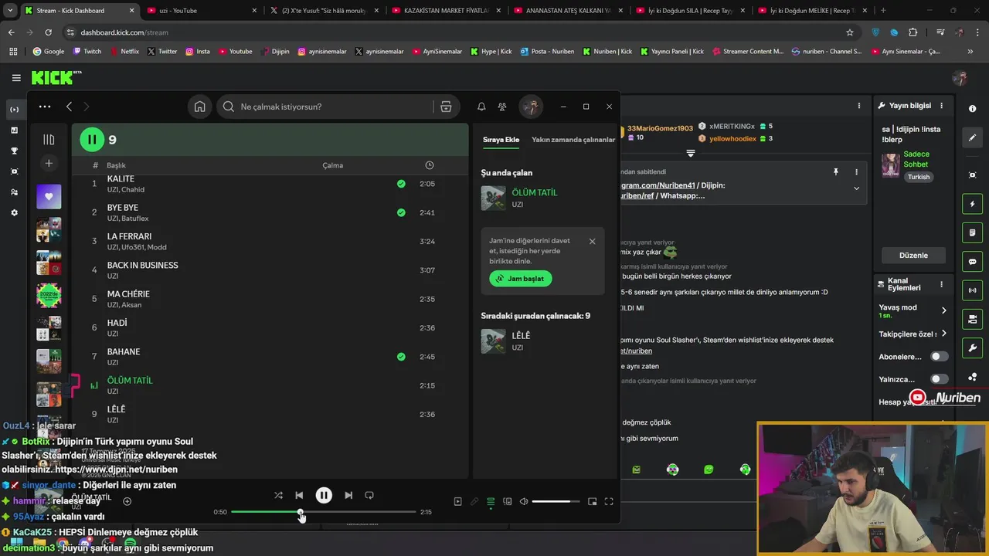The image size is (989, 556).
Task: Reload the page in the browser
Action: [48, 32]
